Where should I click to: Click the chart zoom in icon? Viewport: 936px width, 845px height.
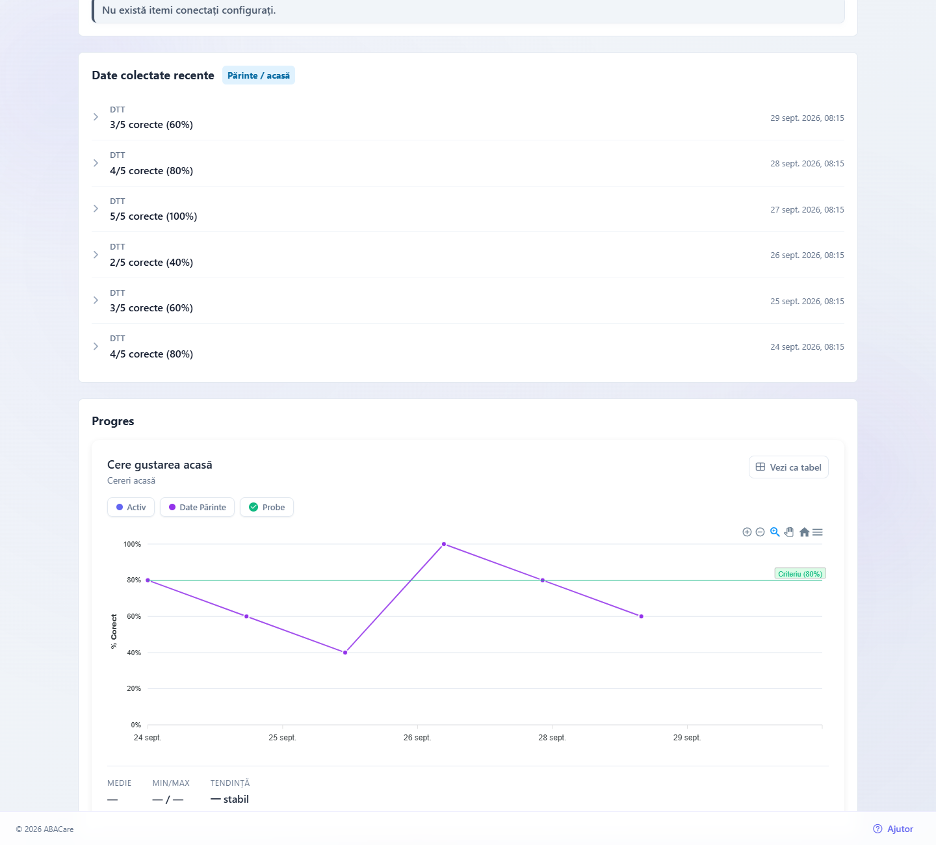(747, 532)
